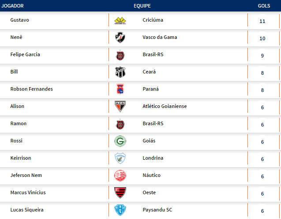Click the GOLS column header

(264, 6)
